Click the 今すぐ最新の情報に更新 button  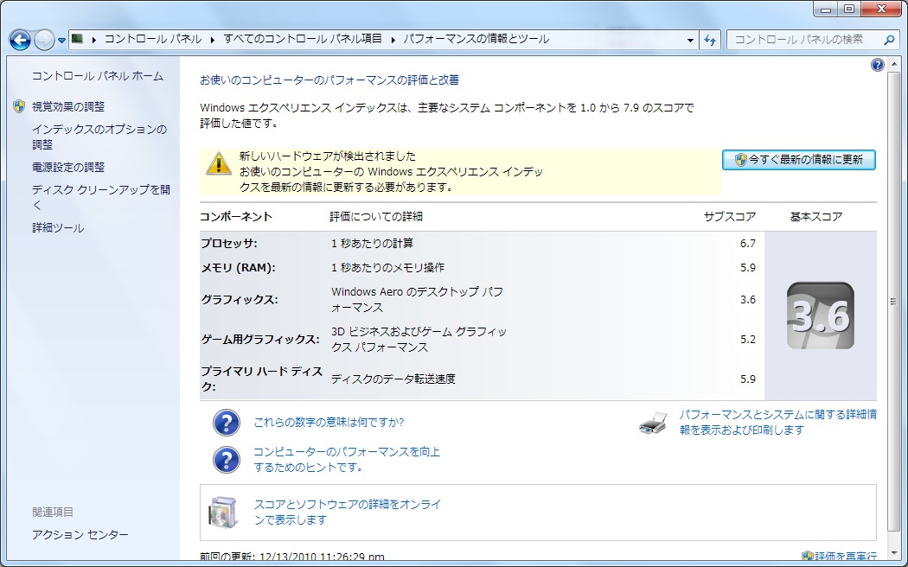point(798,160)
